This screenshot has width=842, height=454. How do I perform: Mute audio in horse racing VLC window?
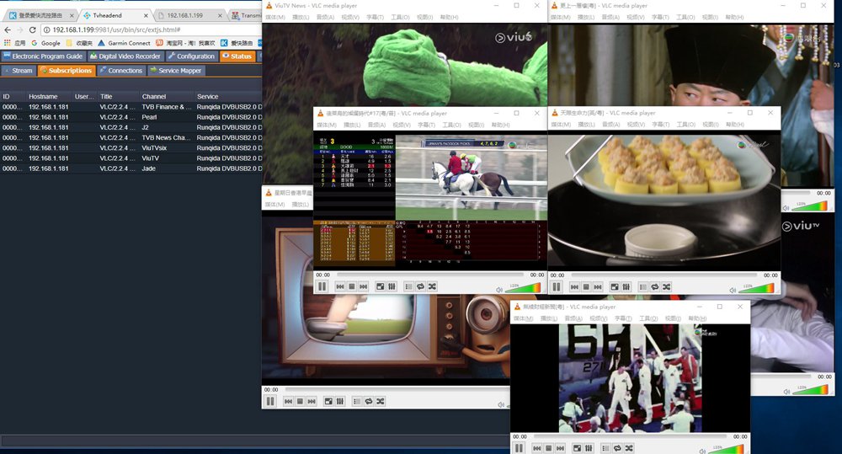pos(498,290)
